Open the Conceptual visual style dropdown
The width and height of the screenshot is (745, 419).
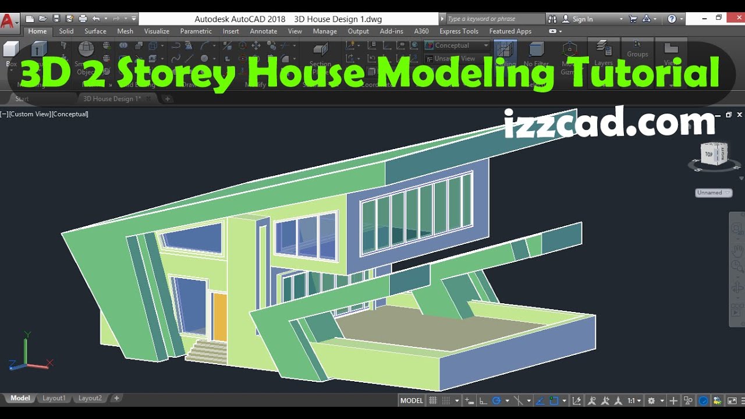457,45
